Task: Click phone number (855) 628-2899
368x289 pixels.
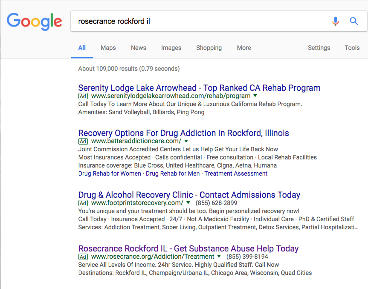Action: [216, 203]
